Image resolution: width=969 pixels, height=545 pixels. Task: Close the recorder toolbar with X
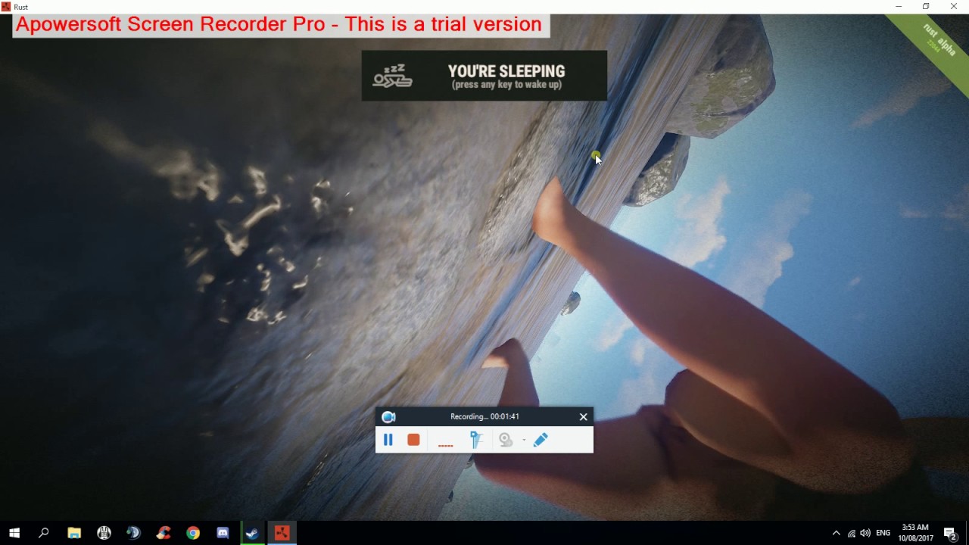(584, 416)
